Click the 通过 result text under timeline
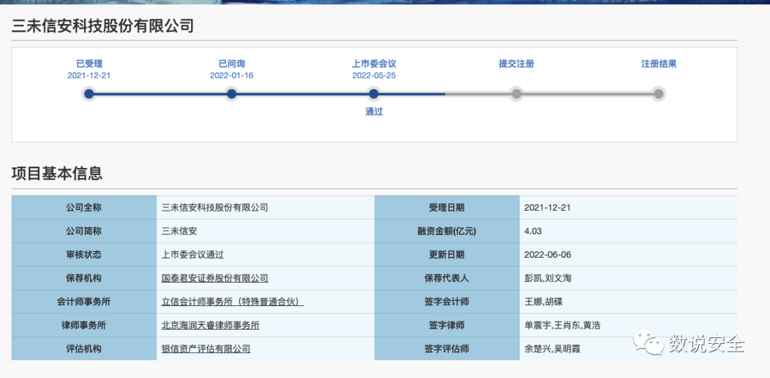770x378 pixels. pos(374,112)
